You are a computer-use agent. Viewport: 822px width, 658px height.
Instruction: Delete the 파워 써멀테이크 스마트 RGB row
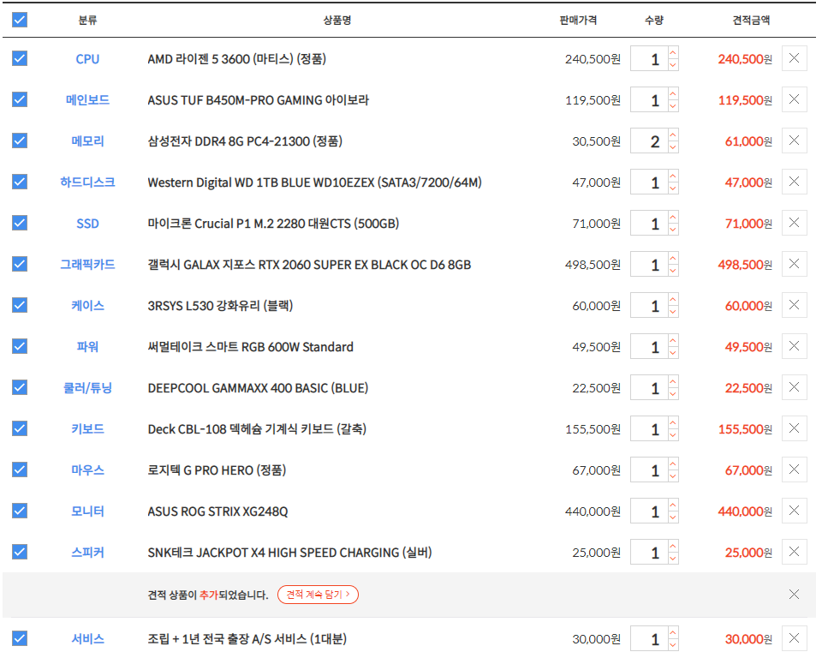click(794, 346)
